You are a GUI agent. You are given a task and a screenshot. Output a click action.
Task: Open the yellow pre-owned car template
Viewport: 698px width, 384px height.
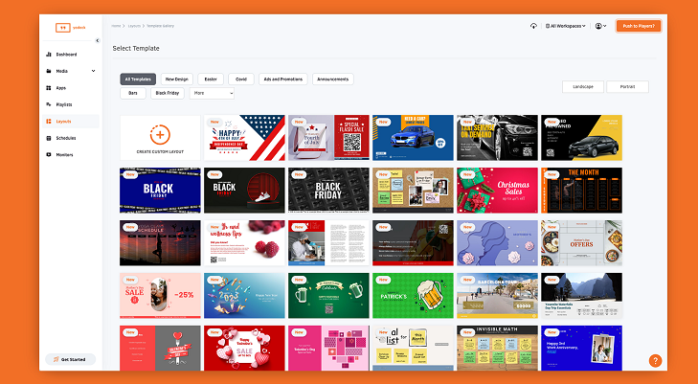[x=581, y=138]
